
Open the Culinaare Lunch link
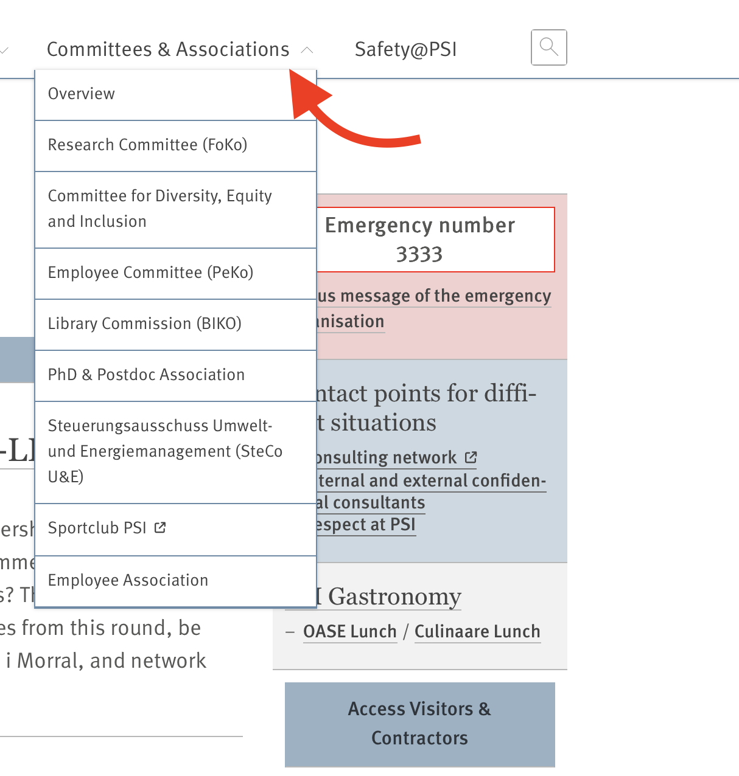click(477, 631)
